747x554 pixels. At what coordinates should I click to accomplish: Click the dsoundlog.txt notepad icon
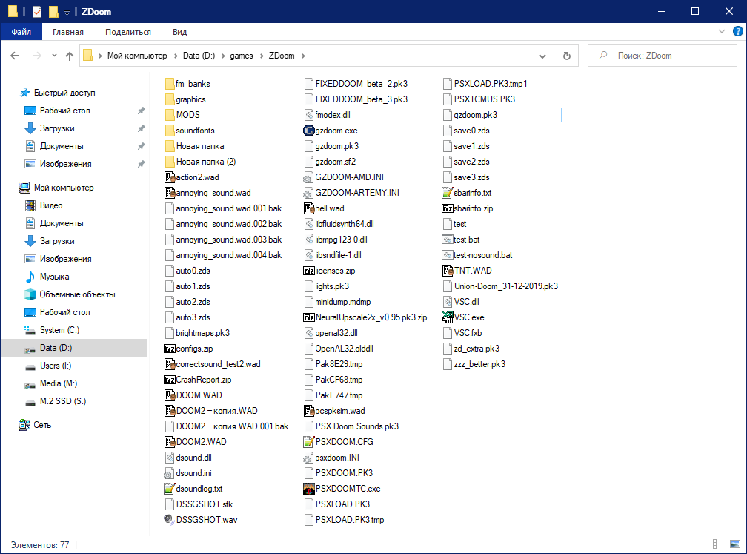click(169, 489)
